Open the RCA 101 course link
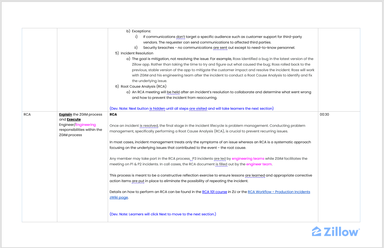Image resolution: width=384 pixels, height=248 pixels. click(214, 192)
